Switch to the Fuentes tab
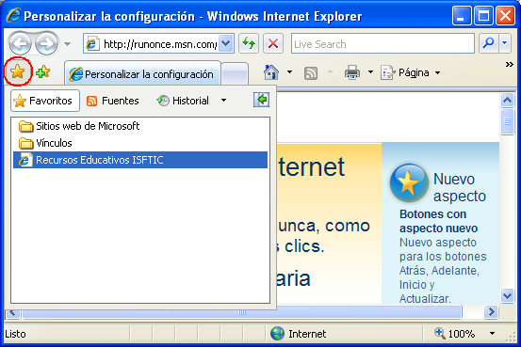This screenshot has width=521, height=347. tap(113, 101)
